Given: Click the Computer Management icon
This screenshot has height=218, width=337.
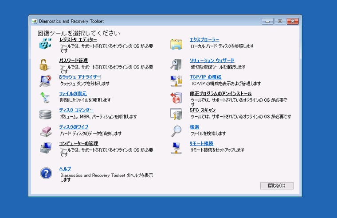Looking at the screenshot, I should pos(46,148).
